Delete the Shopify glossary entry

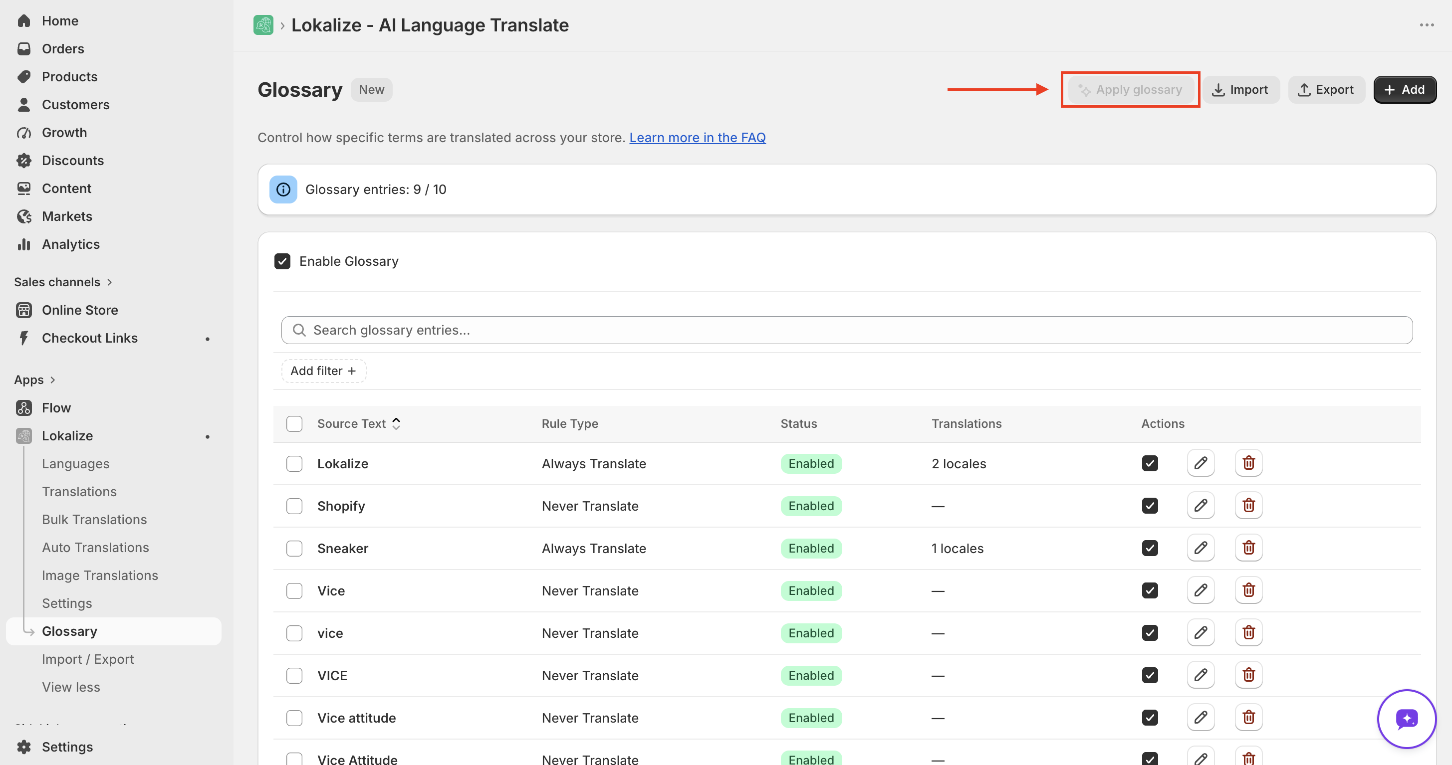(x=1248, y=505)
